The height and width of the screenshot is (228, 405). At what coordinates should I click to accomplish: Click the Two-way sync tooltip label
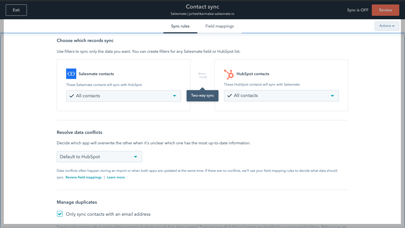coord(202,96)
